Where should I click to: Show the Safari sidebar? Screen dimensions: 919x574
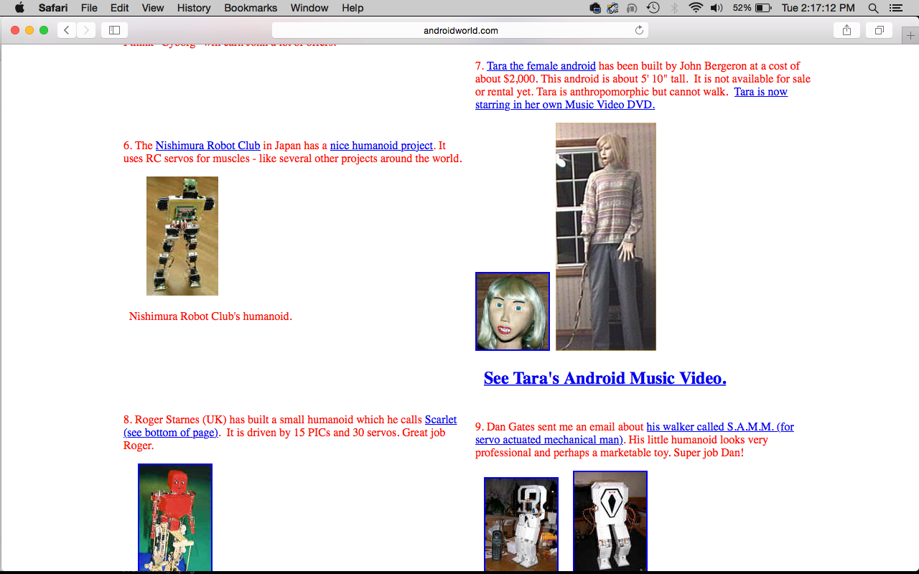point(114,30)
